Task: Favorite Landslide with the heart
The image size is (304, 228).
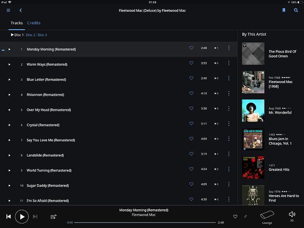Action: [191, 154]
